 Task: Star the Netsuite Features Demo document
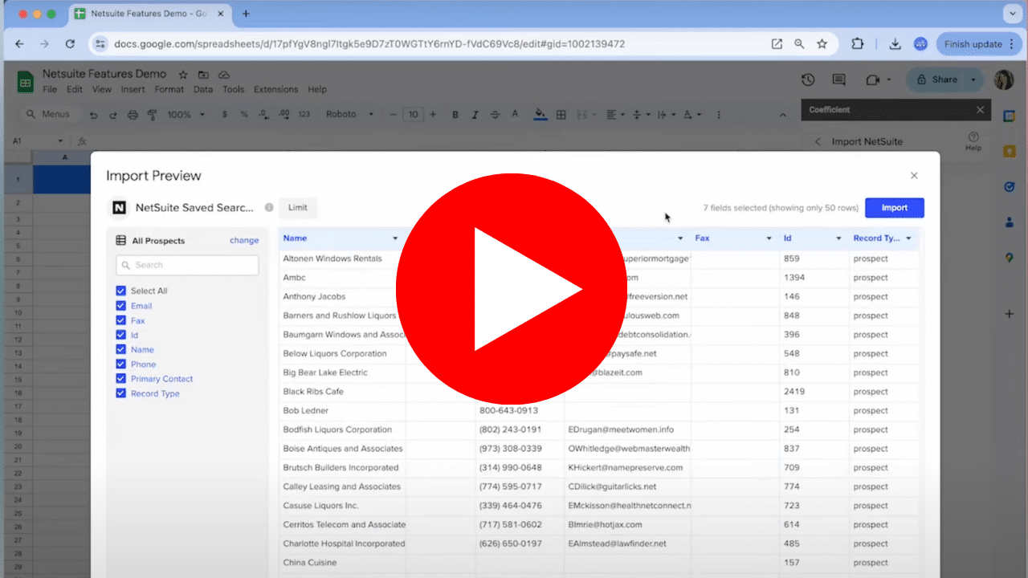[183, 75]
